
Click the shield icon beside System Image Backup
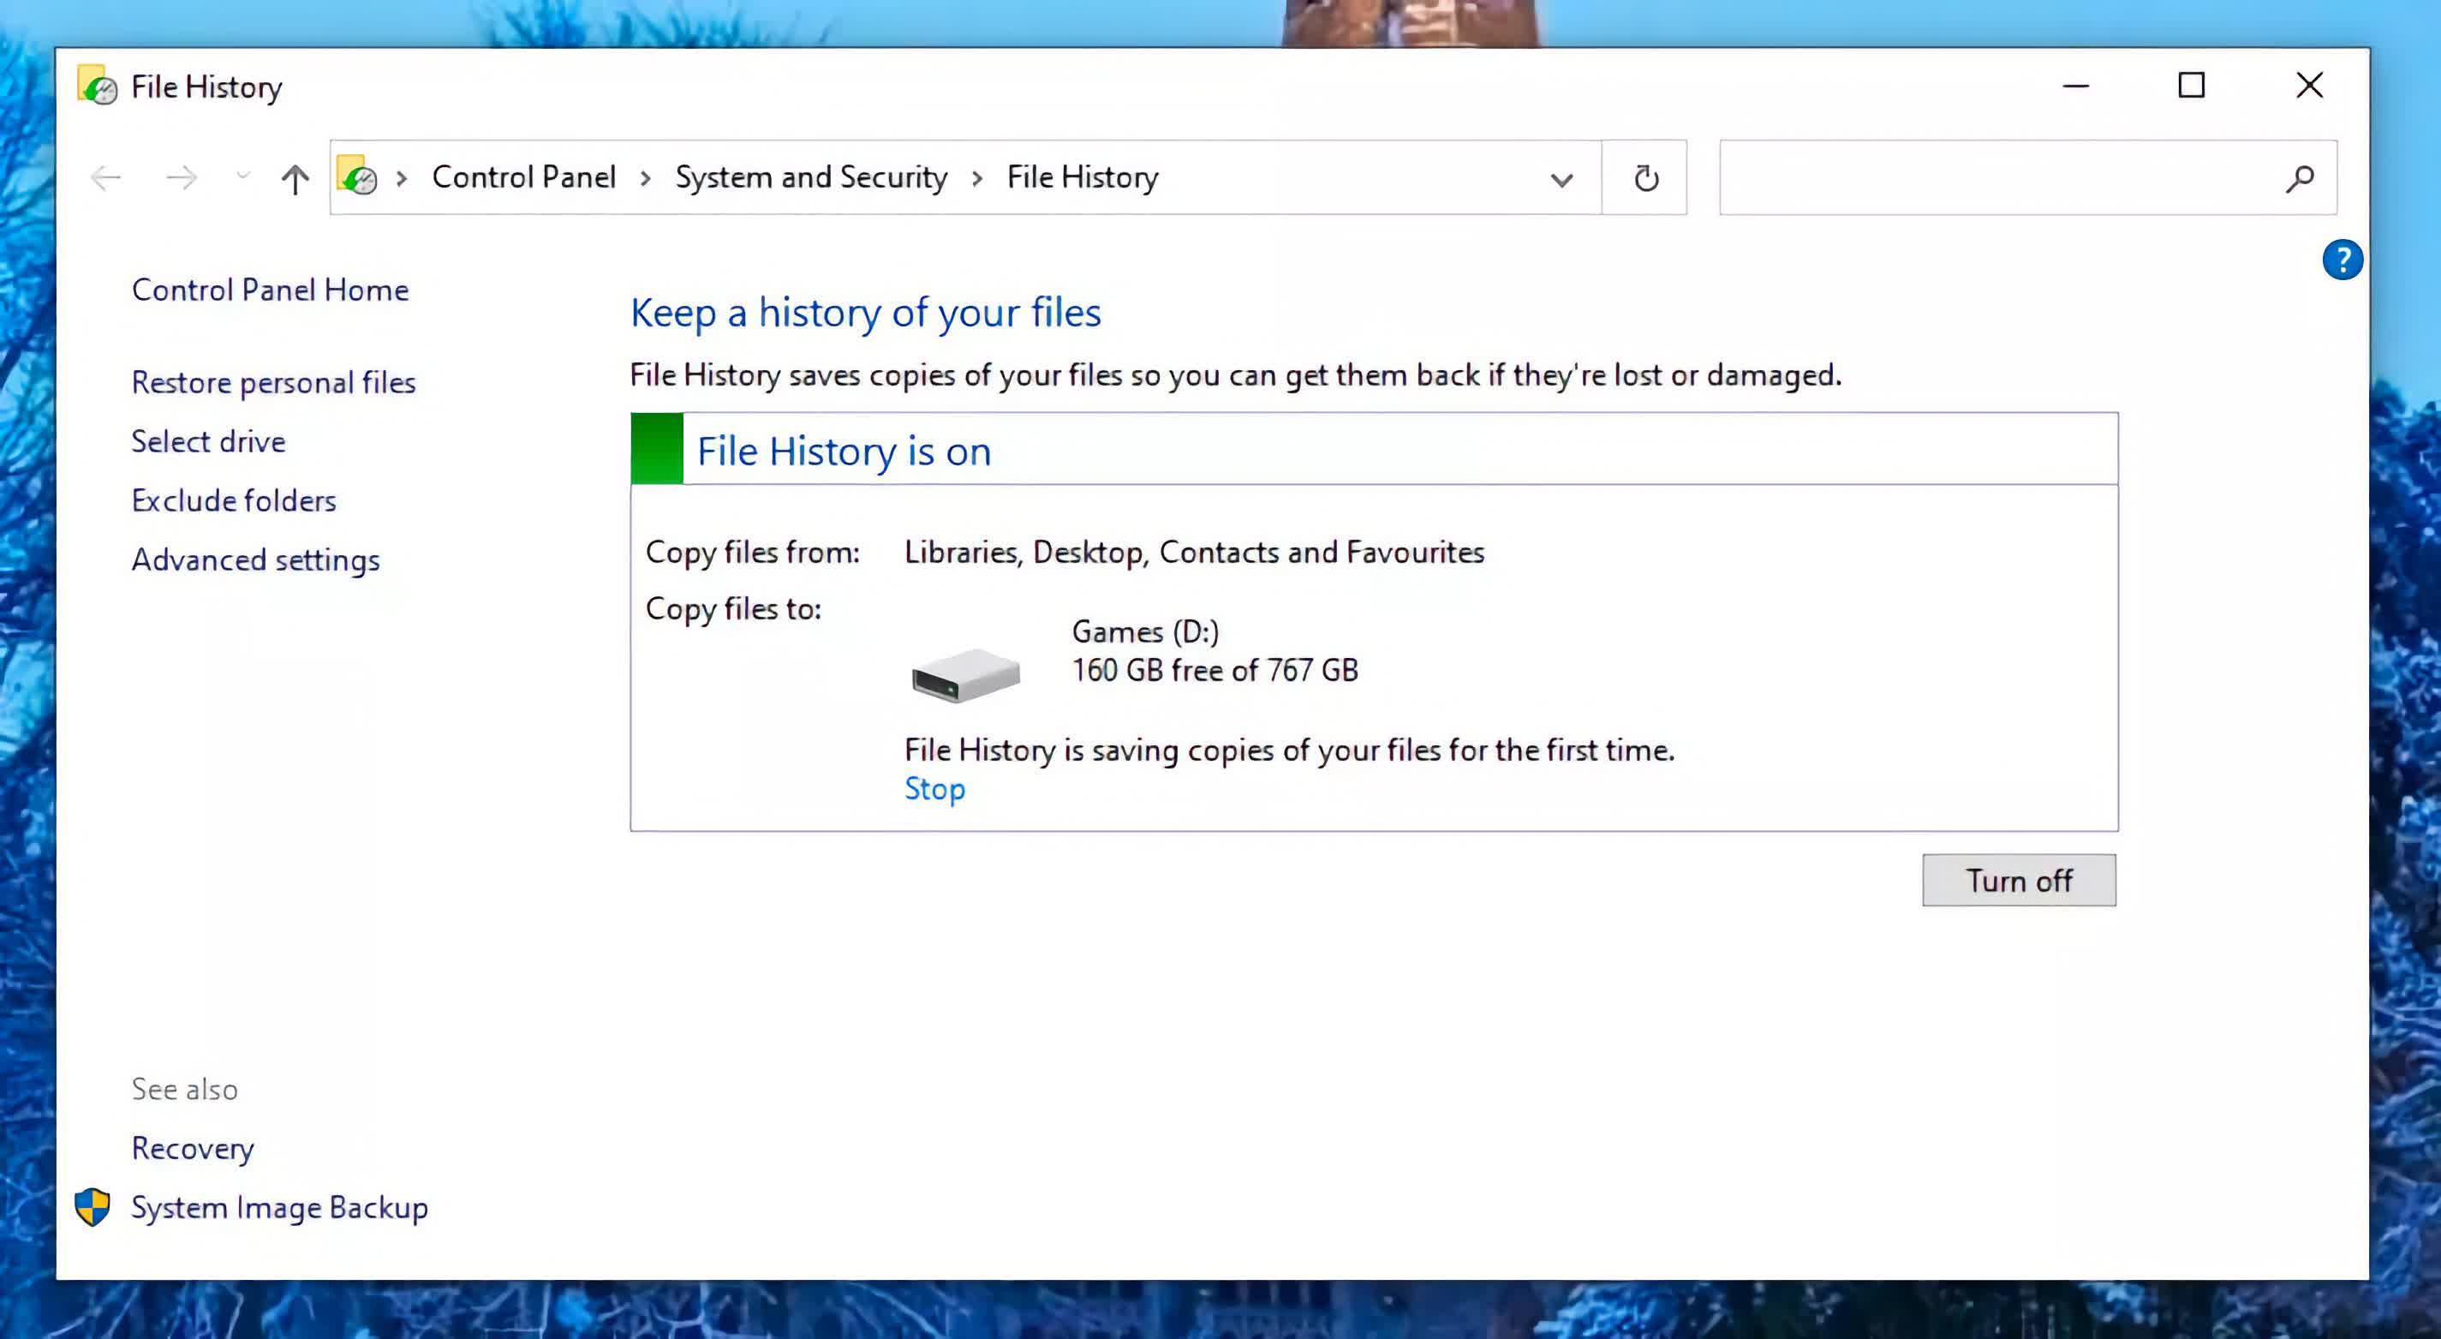coord(93,1207)
